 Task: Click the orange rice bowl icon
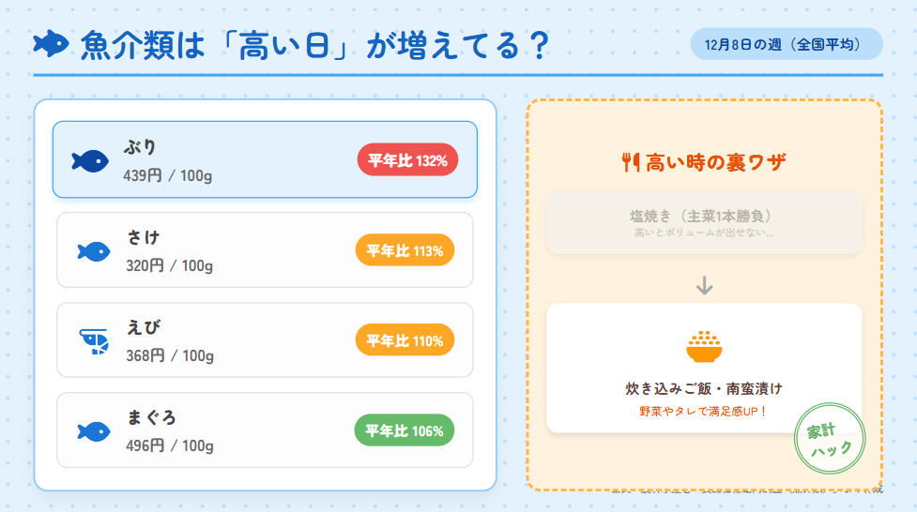pos(704,346)
